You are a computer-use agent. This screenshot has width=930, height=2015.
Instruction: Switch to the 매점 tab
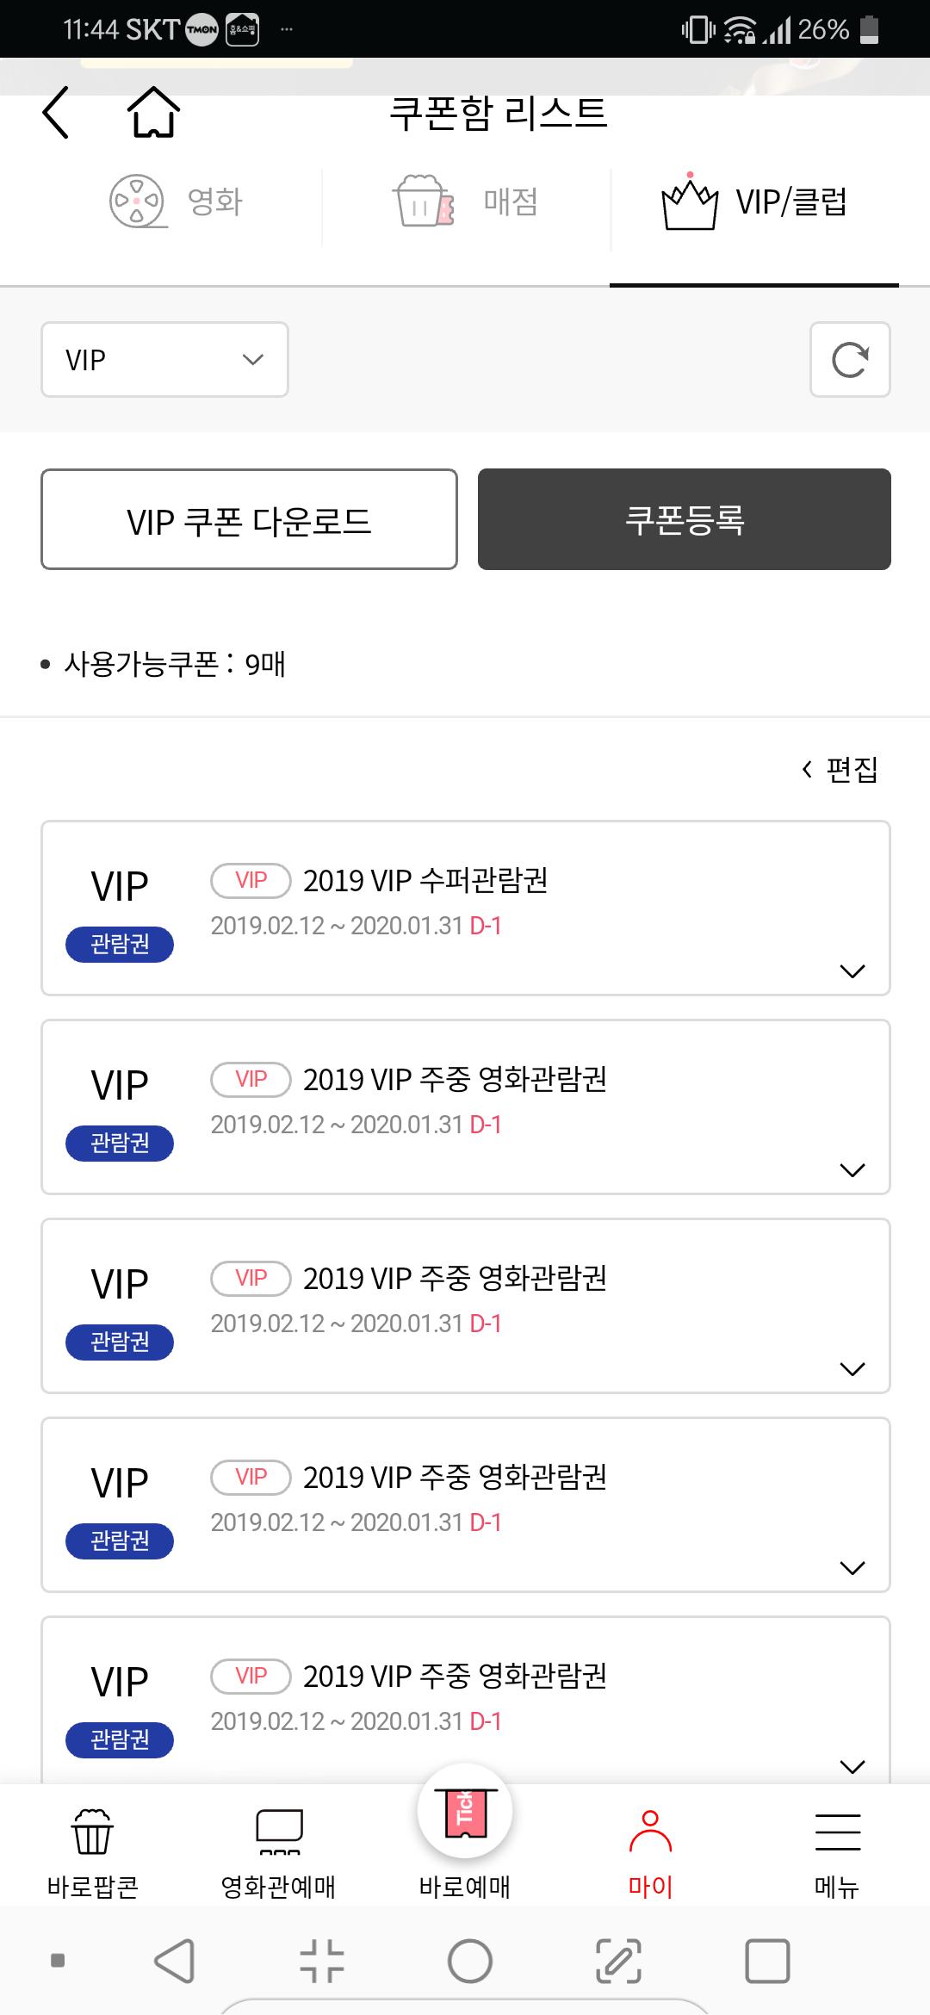click(x=467, y=201)
